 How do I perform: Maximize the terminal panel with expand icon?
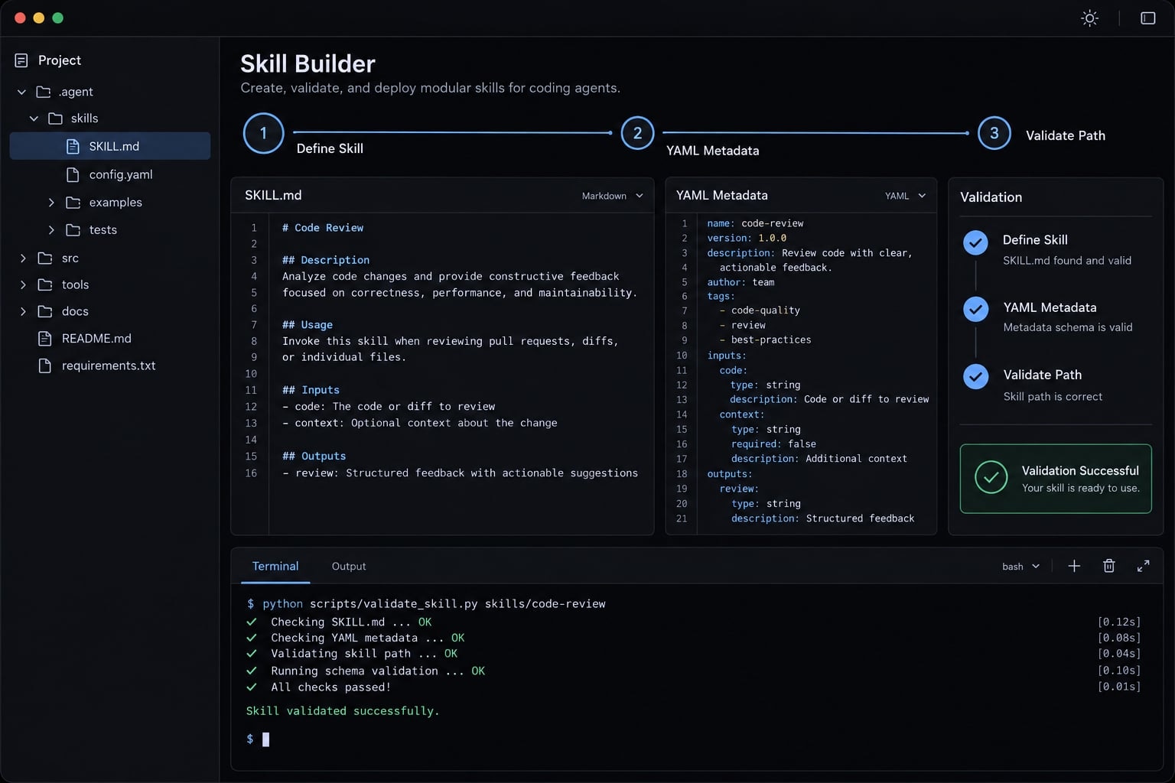pyautogui.click(x=1143, y=566)
